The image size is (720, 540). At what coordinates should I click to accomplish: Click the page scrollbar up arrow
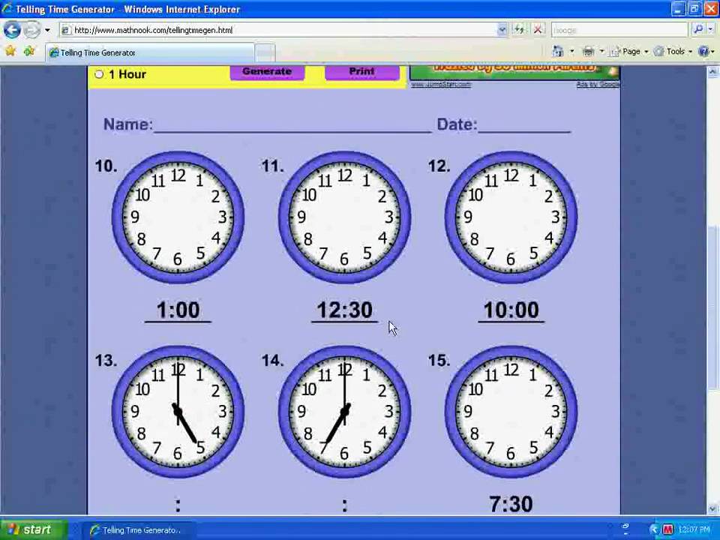tap(713, 72)
